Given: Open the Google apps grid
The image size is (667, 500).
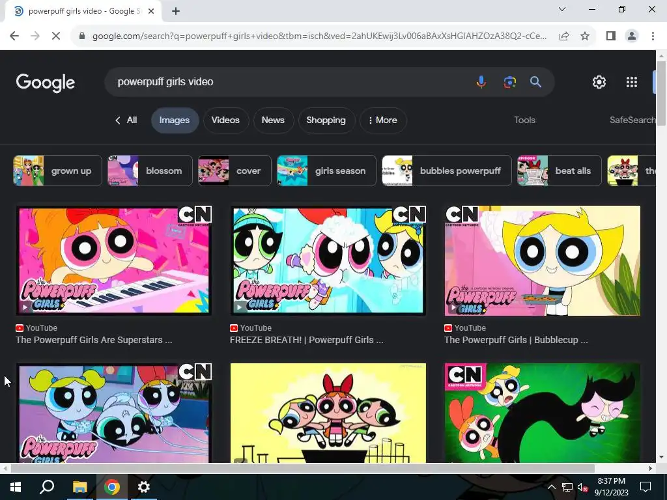Looking at the screenshot, I should pyautogui.click(x=632, y=82).
